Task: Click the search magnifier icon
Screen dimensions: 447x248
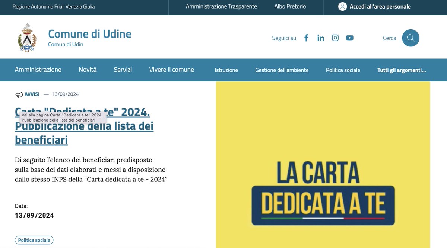Action: coord(410,38)
